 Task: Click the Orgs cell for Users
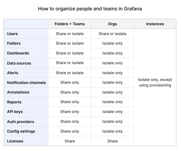pos(112,34)
